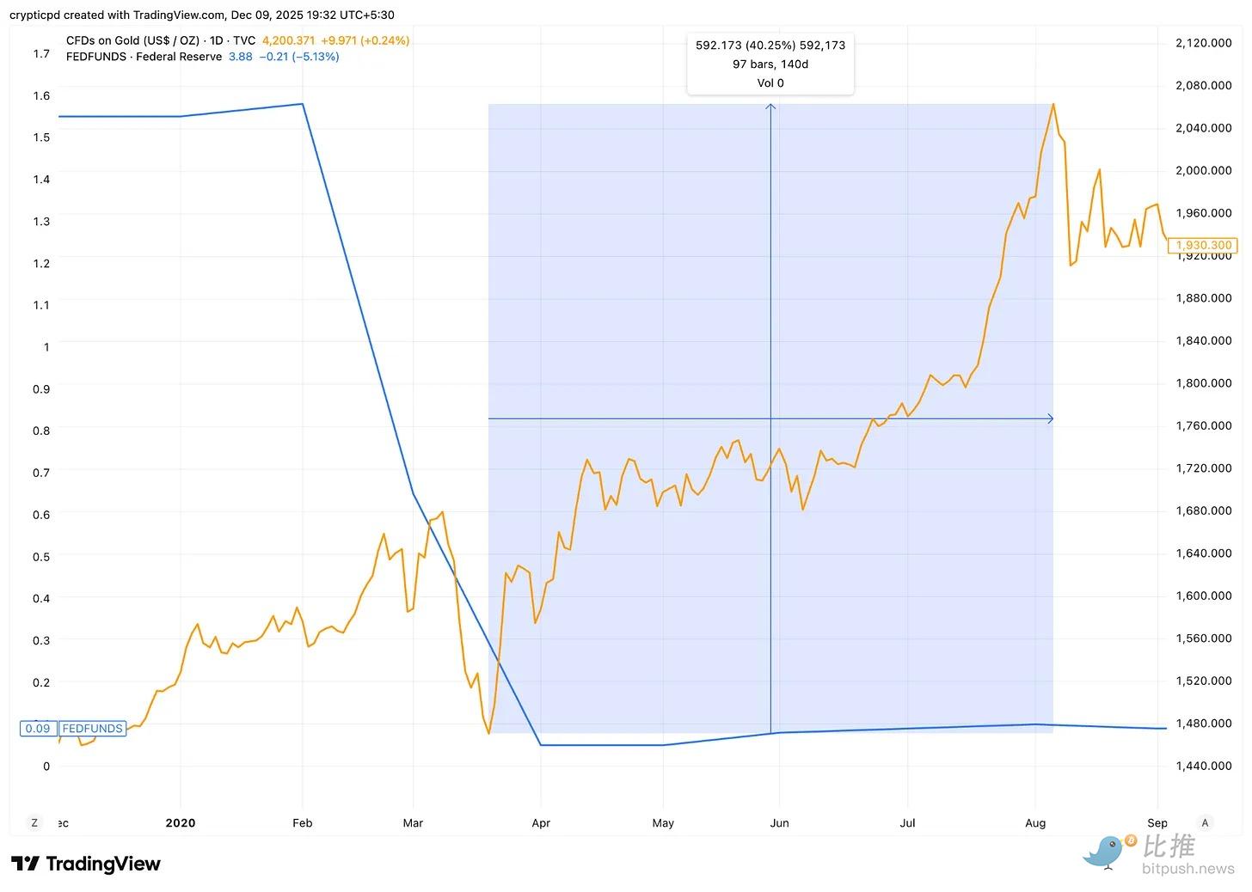Select the Jul label on the time axis
Image resolution: width=1252 pixels, height=892 pixels.
907,822
